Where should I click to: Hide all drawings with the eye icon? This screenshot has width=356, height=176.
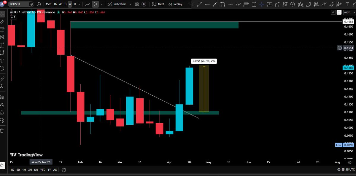(x=2, y=120)
